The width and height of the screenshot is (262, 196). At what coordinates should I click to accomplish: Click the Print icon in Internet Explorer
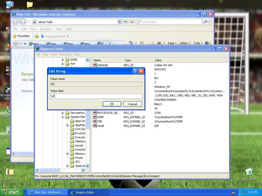click(159, 43)
